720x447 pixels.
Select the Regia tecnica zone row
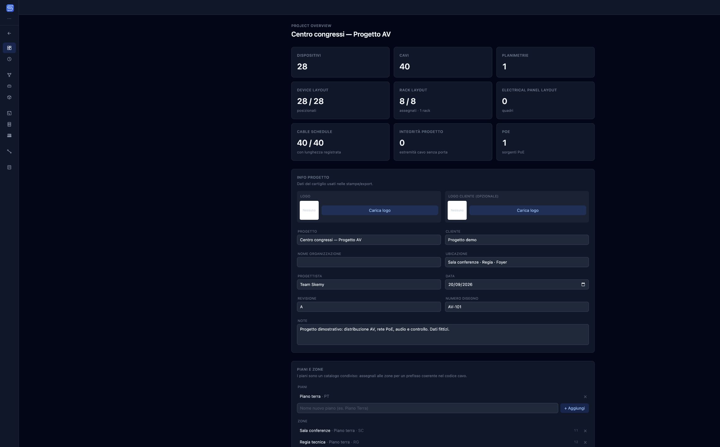click(x=443, y=442)
